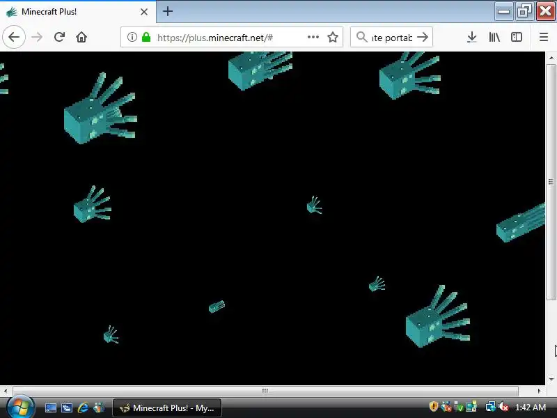Select the Minecraft Plus! browser tab
Screen dimensions: 557x418
(x=78, y=12)
